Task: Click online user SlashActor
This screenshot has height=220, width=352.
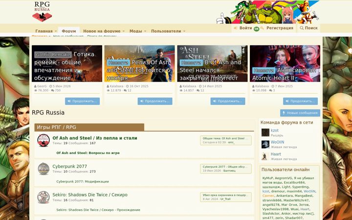Action: 271,214
